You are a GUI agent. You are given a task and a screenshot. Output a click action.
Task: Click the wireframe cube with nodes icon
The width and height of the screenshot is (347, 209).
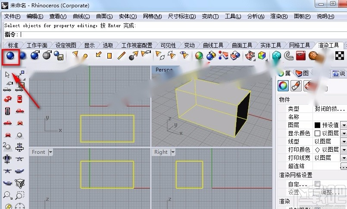point(20,183)
